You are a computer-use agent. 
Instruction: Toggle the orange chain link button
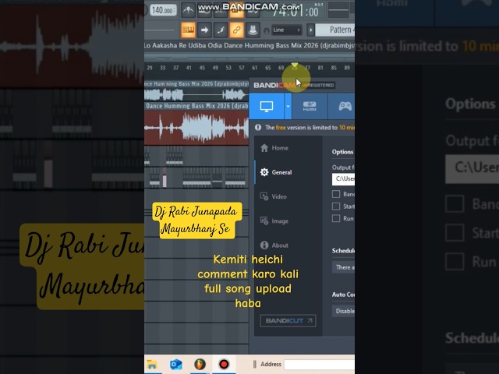pos(236,30)
